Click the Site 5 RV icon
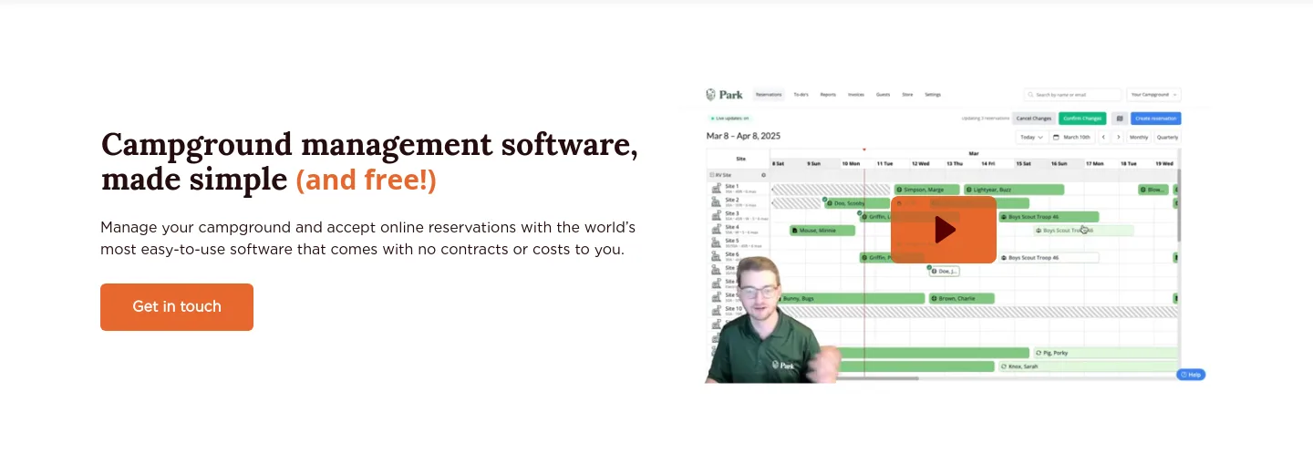Viewport: 1313px width, 474px height. [x=717, y=243]
